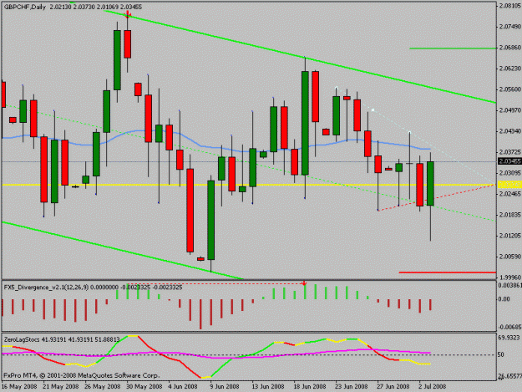Viewport: 522px width, 392px height.
Task: Click the 2.06230 price scale label
Action: pos(510,69)
